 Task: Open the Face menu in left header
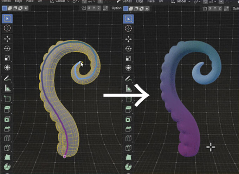point(32,2)
